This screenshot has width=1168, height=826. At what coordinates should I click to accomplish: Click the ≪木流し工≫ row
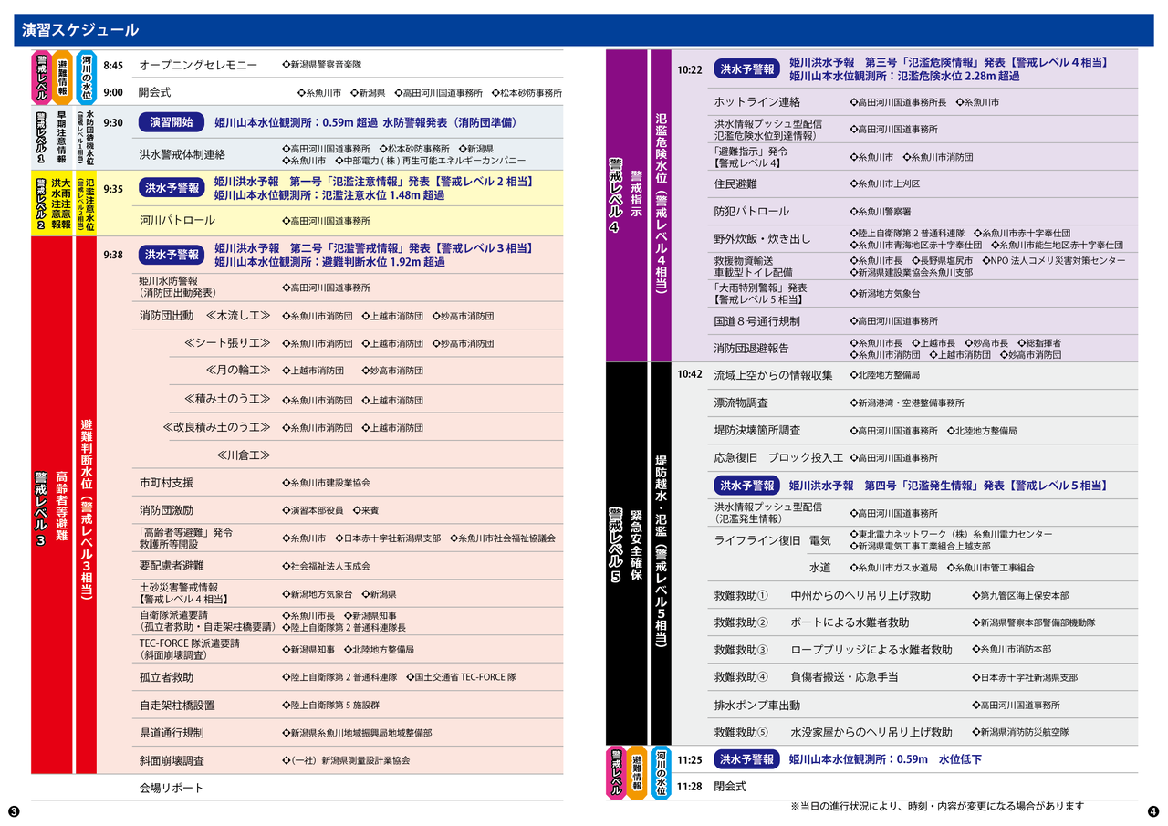coord(348,316)
